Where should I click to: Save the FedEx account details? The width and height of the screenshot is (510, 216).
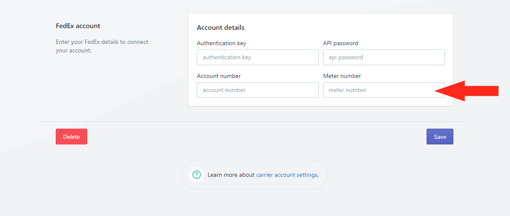(440, 137)
